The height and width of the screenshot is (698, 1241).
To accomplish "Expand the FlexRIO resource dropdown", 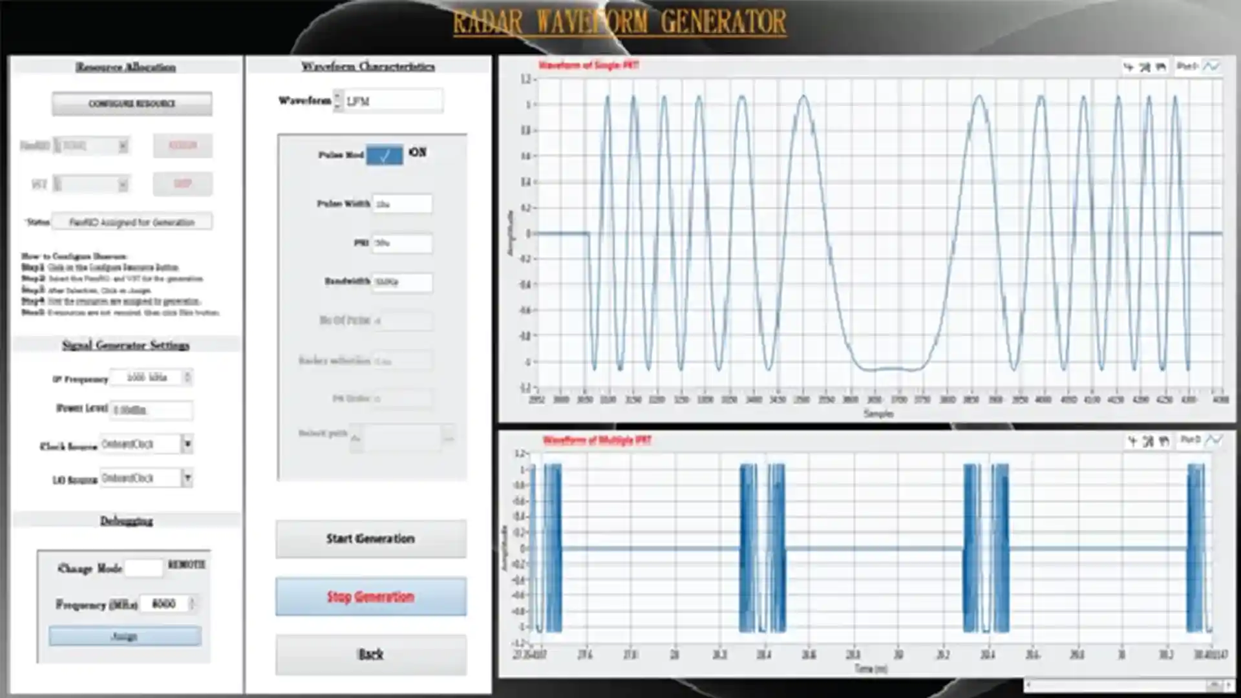I will 123,146.
